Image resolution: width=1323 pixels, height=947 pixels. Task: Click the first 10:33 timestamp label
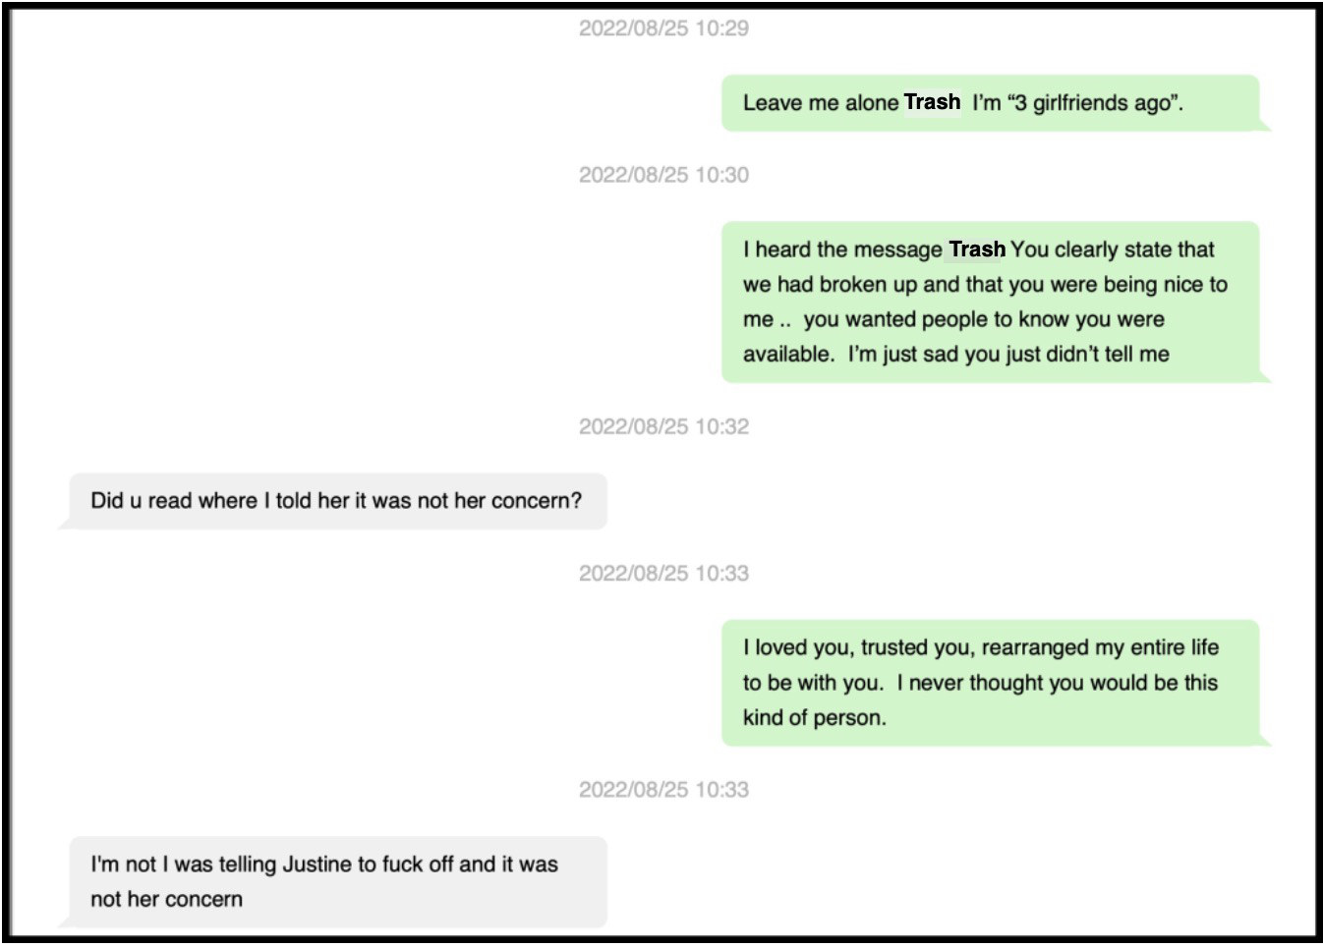(x=663, y=573)
